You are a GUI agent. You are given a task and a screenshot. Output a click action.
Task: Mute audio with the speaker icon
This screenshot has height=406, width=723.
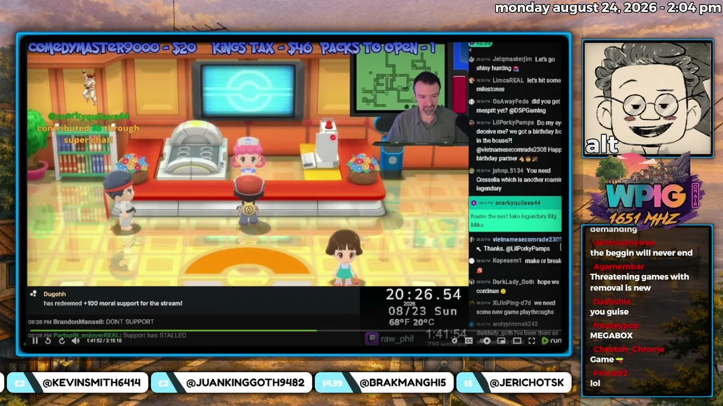click(x=75, y=340)
